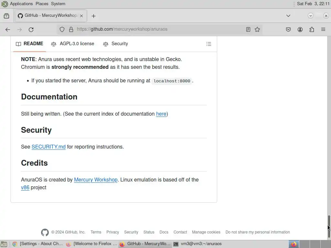Viewport: 331px width, 248px height.
Task: Click the site security padlock icon
Action: tap(71, 29)
